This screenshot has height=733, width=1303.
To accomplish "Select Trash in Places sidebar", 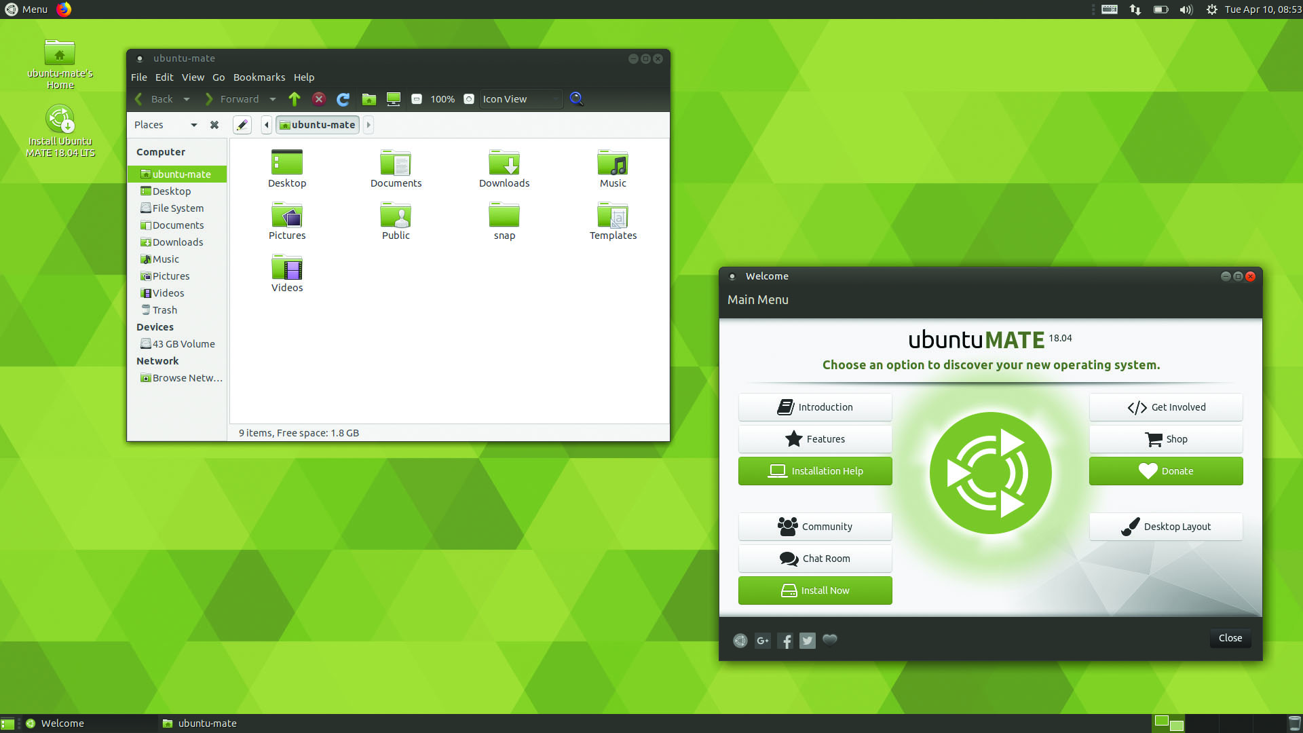I will click(177, 310).
